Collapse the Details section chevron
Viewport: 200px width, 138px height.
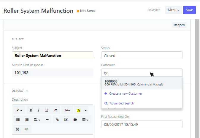coord(27,91)
